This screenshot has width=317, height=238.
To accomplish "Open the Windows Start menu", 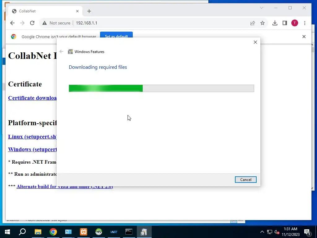I will tap(7, 232).
